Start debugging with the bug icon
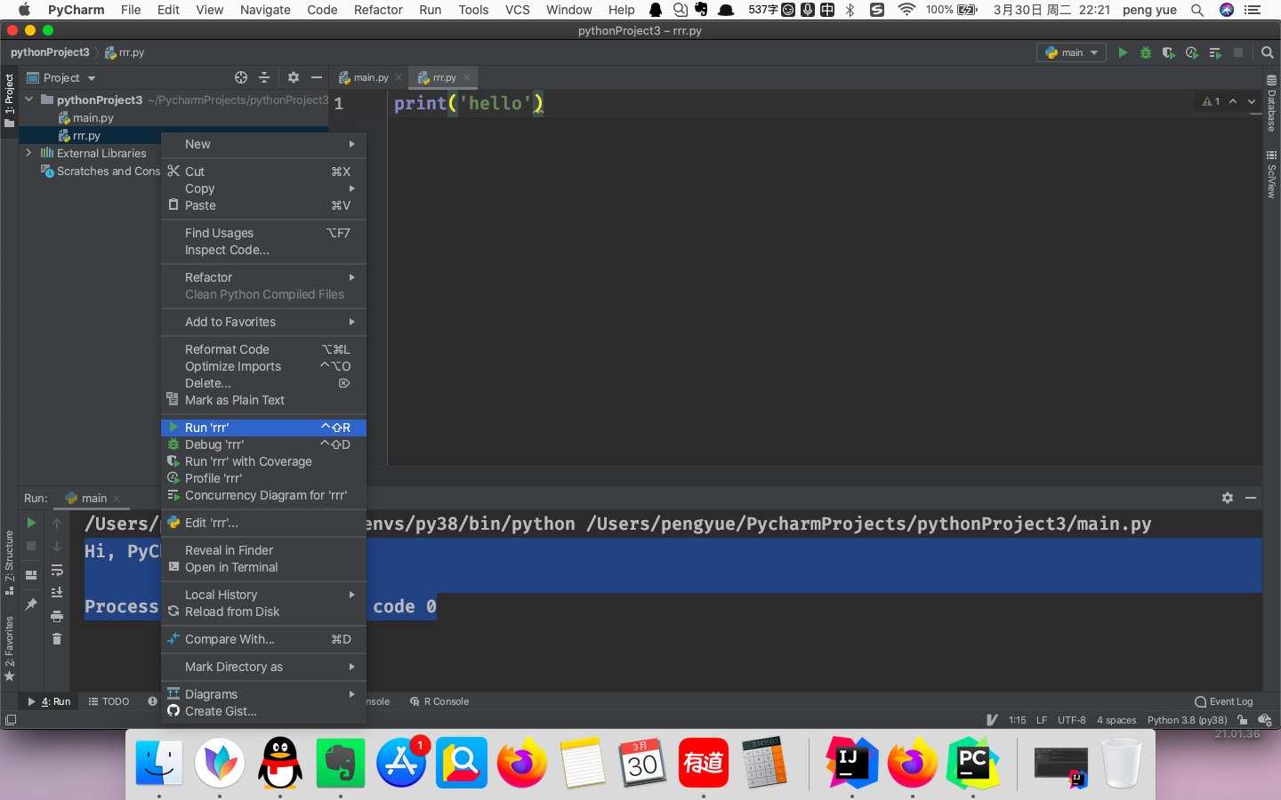The width and height of the screenshot is (1281, 800). tap(1145, 52)
